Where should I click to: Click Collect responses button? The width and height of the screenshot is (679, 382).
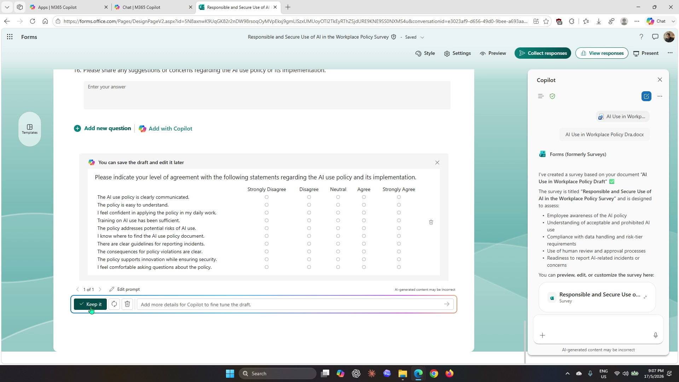click(x=542, y=53)
